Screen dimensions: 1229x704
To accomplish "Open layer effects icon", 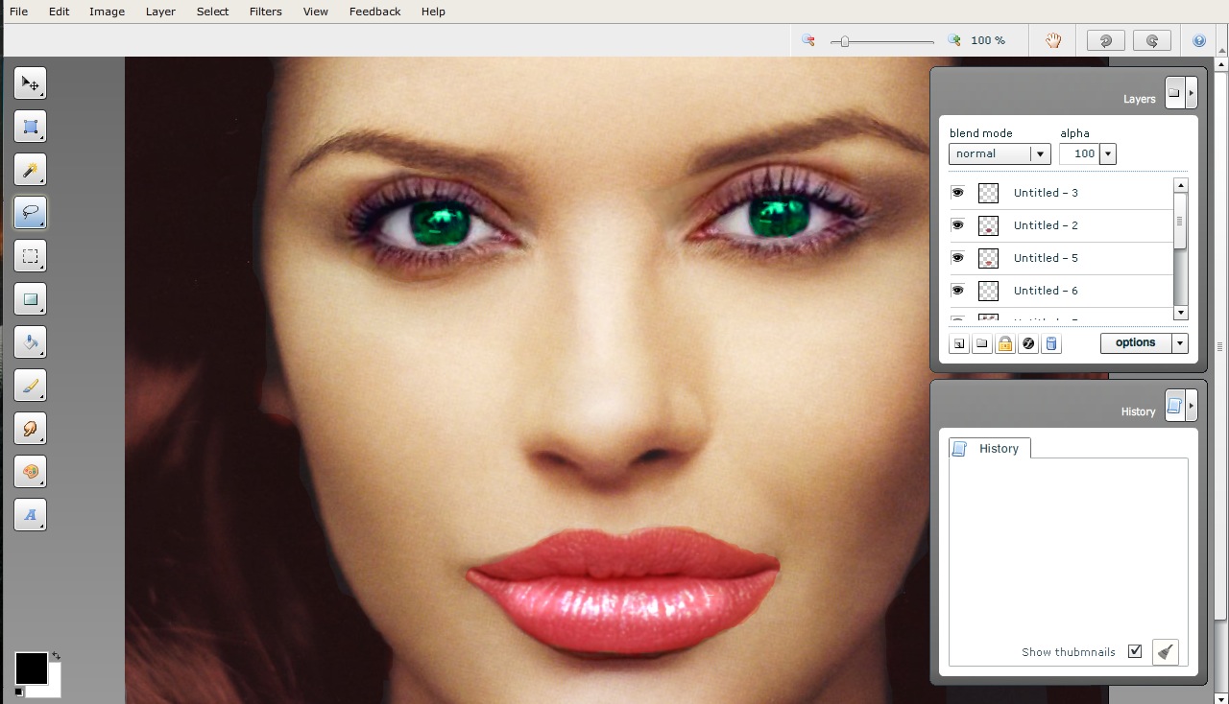I will (1028, 343).
